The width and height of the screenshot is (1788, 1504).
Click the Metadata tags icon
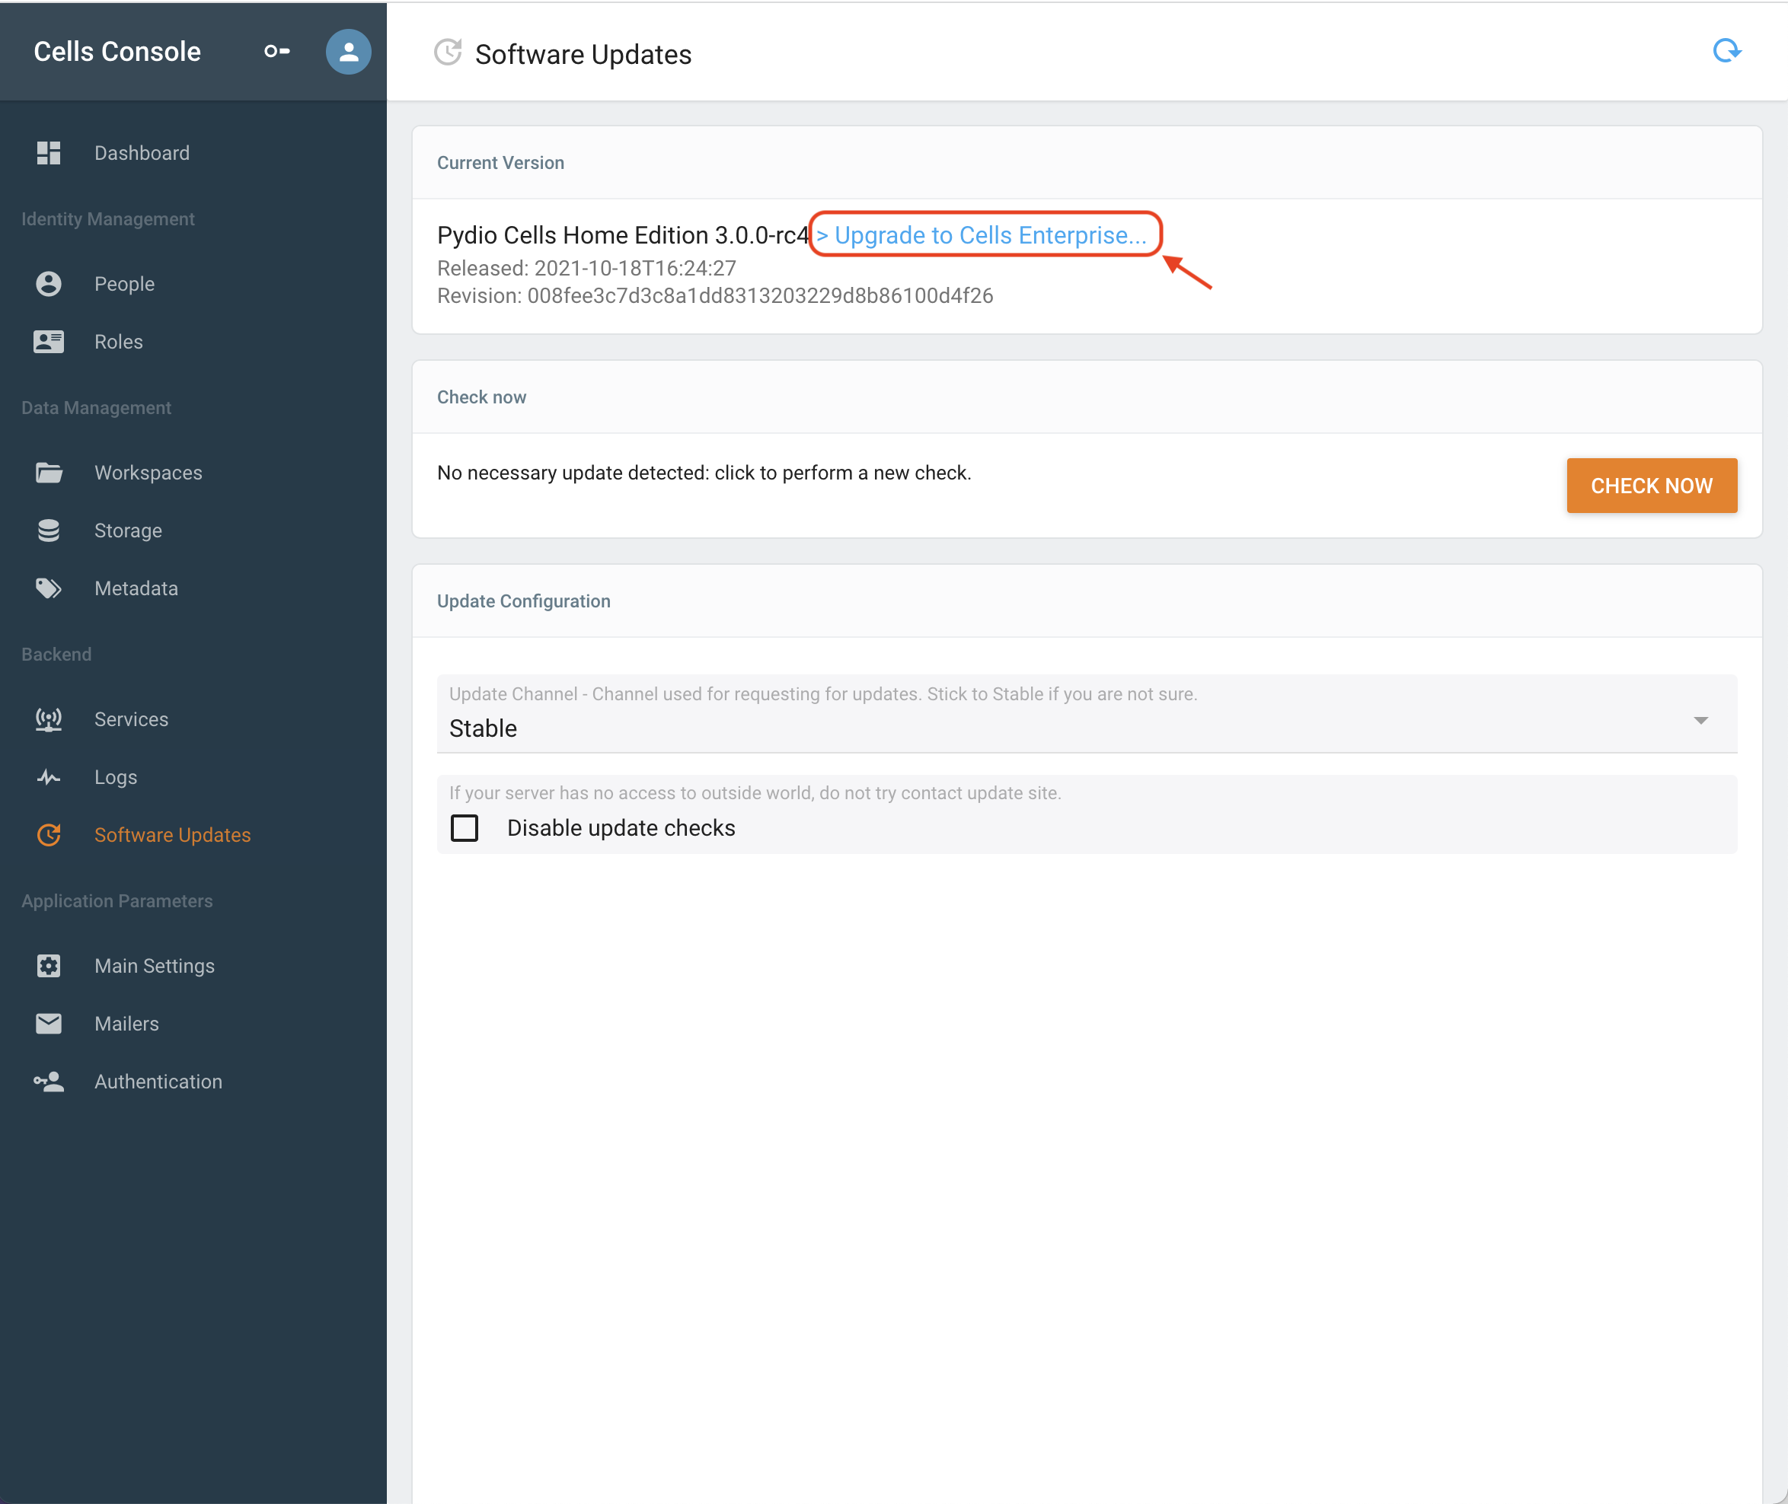49,588
